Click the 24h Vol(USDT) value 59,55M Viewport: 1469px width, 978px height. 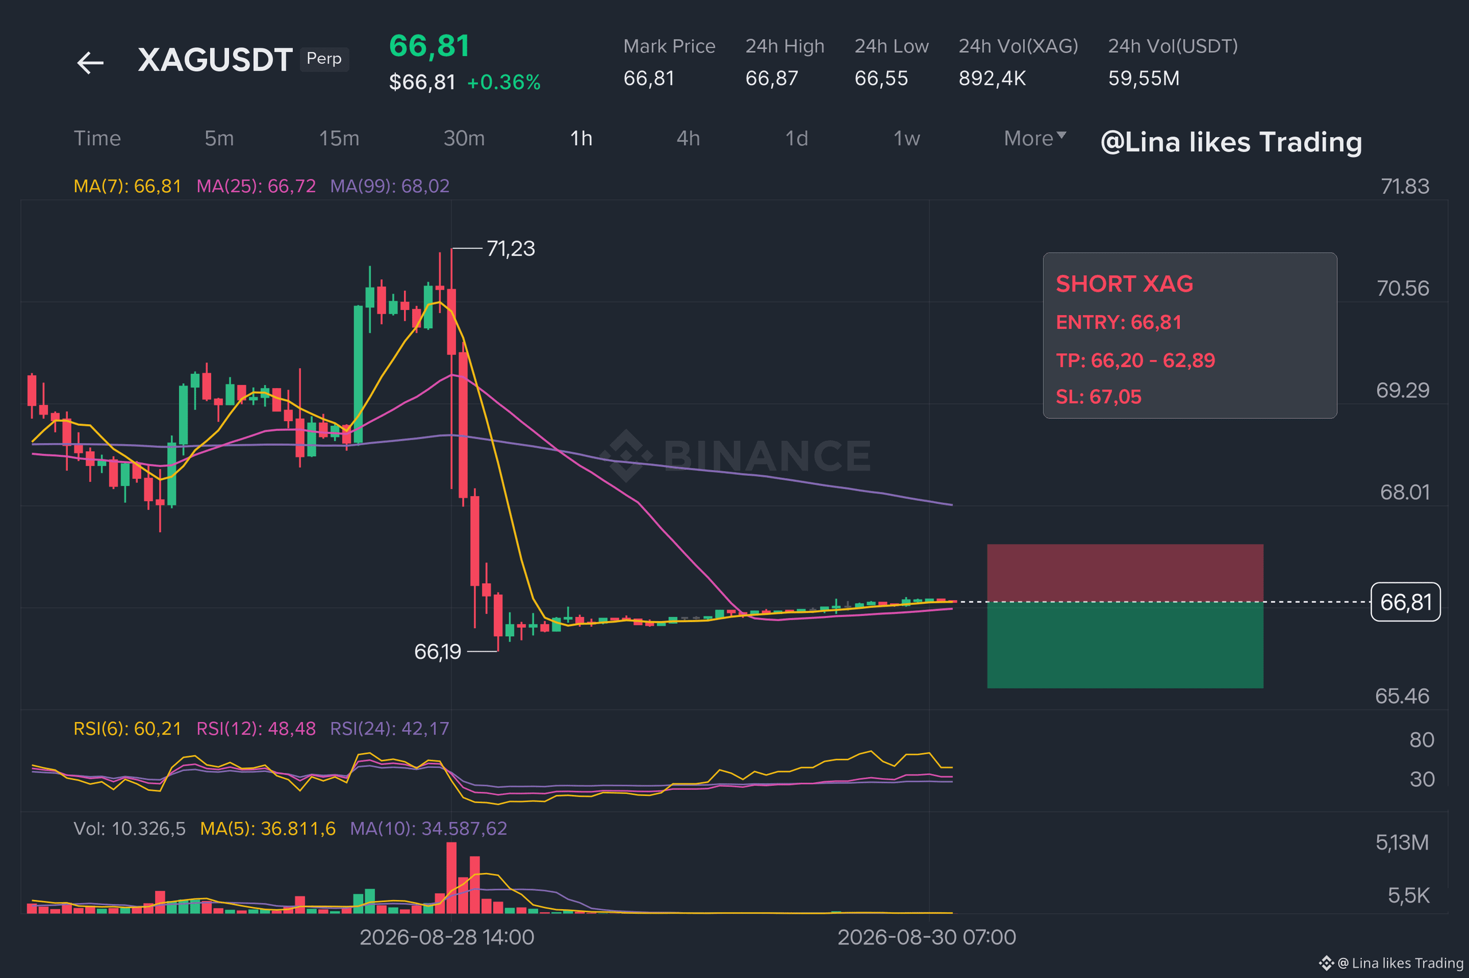(x=1144, y=78)
